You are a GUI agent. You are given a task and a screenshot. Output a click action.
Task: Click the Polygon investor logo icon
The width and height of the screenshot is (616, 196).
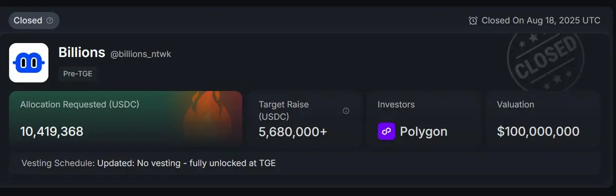[x=386, y=131]
